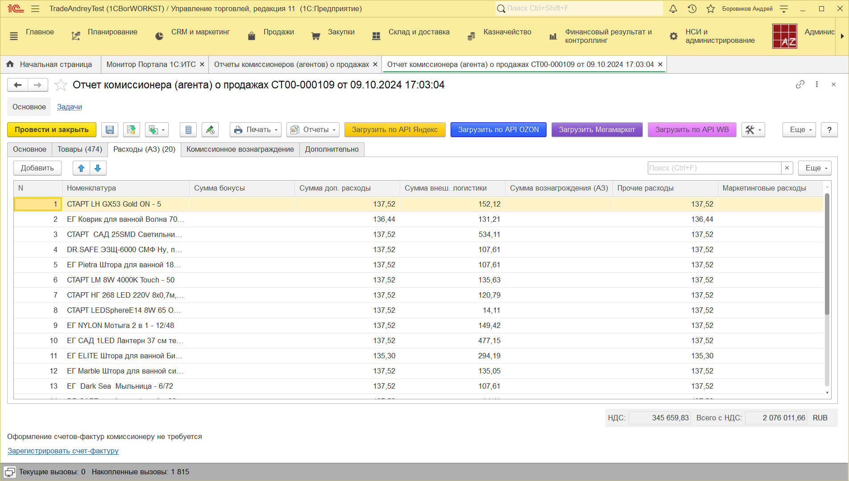The width and height of the screenshot is (849, 481).
Task: Expand the Отчеты dropdown menu
Action: (313, 130)
